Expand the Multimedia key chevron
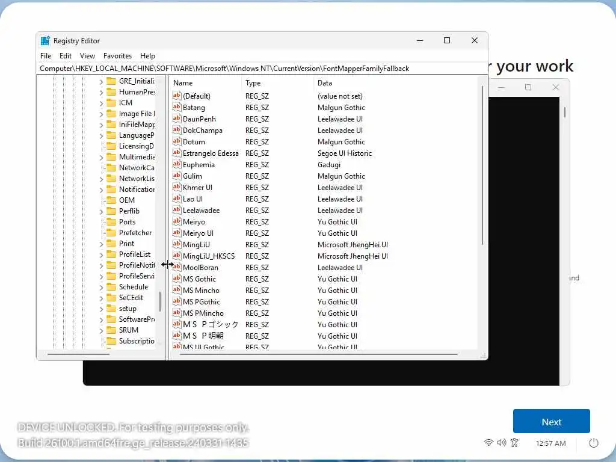 pyautogui.click(x=101, y=157)
